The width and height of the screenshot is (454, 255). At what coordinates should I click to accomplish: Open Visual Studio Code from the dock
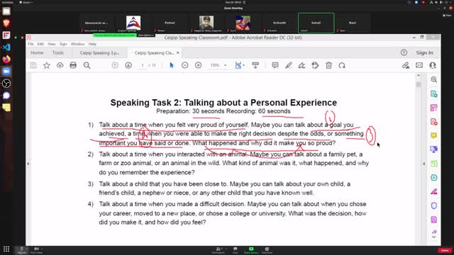[x=6, y=47]
